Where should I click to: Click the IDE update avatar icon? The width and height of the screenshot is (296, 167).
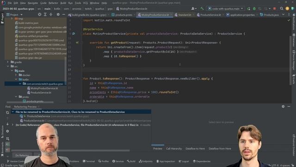287,8
